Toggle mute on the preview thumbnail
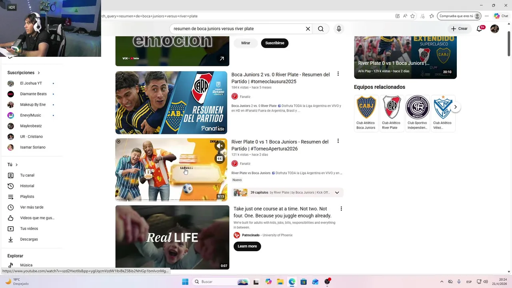The width and height of the screenshot is (512, 288). coord(220,146)
